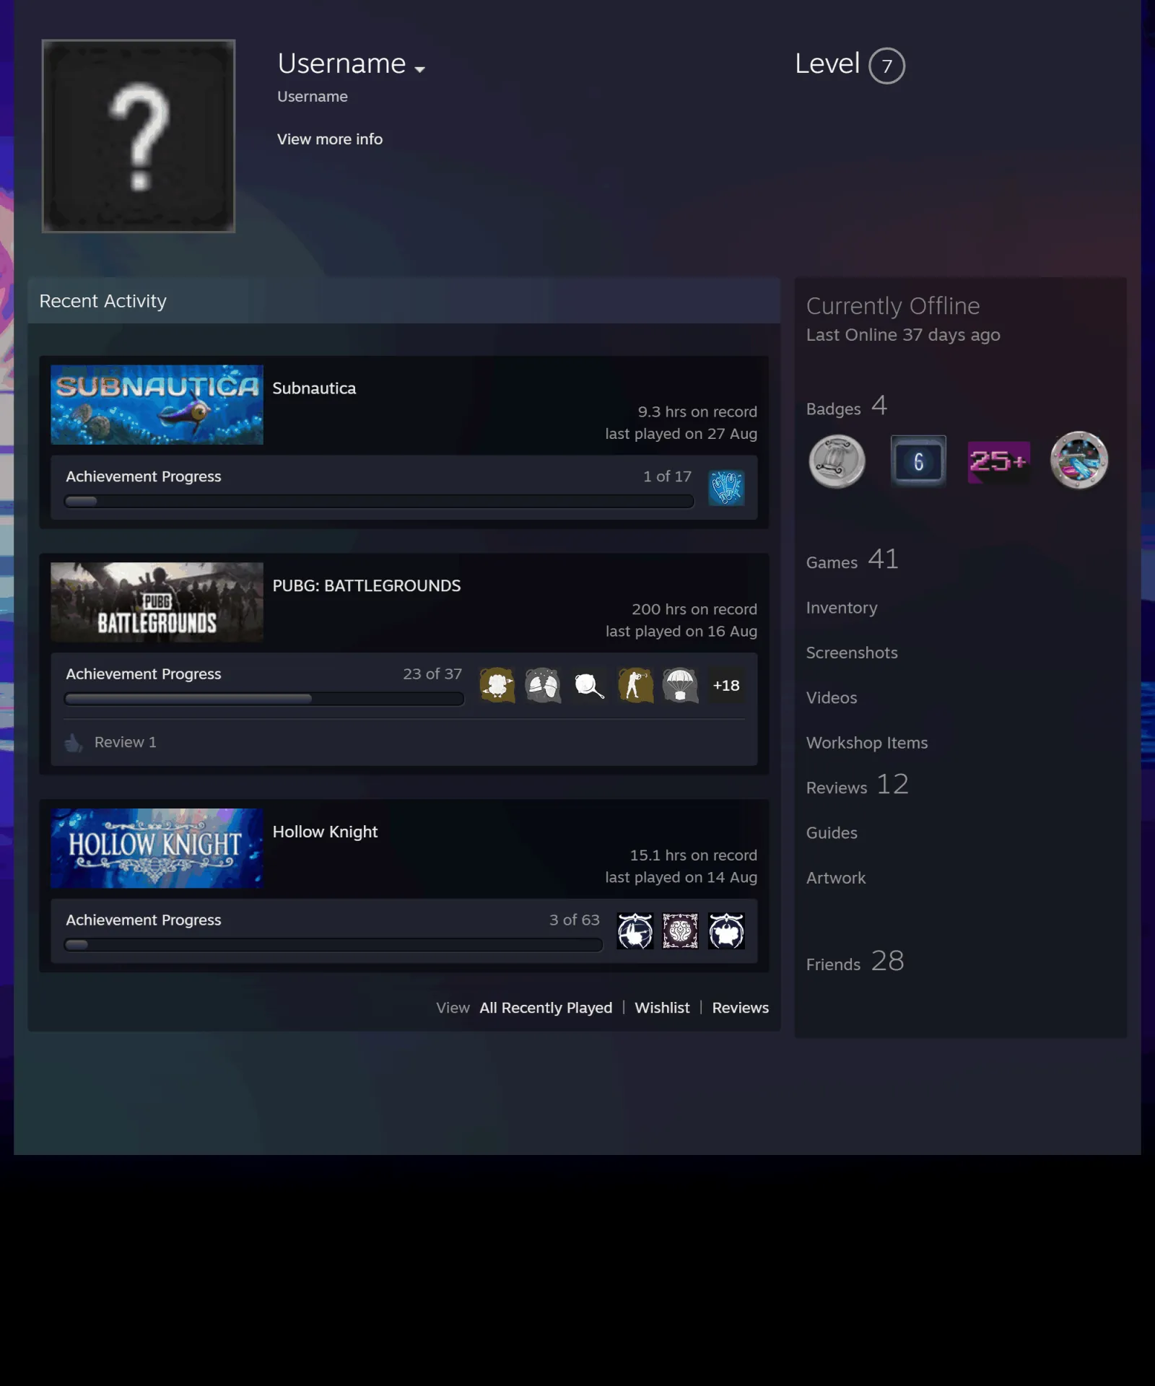Open the Wishlist link
The height and width of the screenshot is (1386, 1155).
pyautogui.click(x=662, y=1008)
